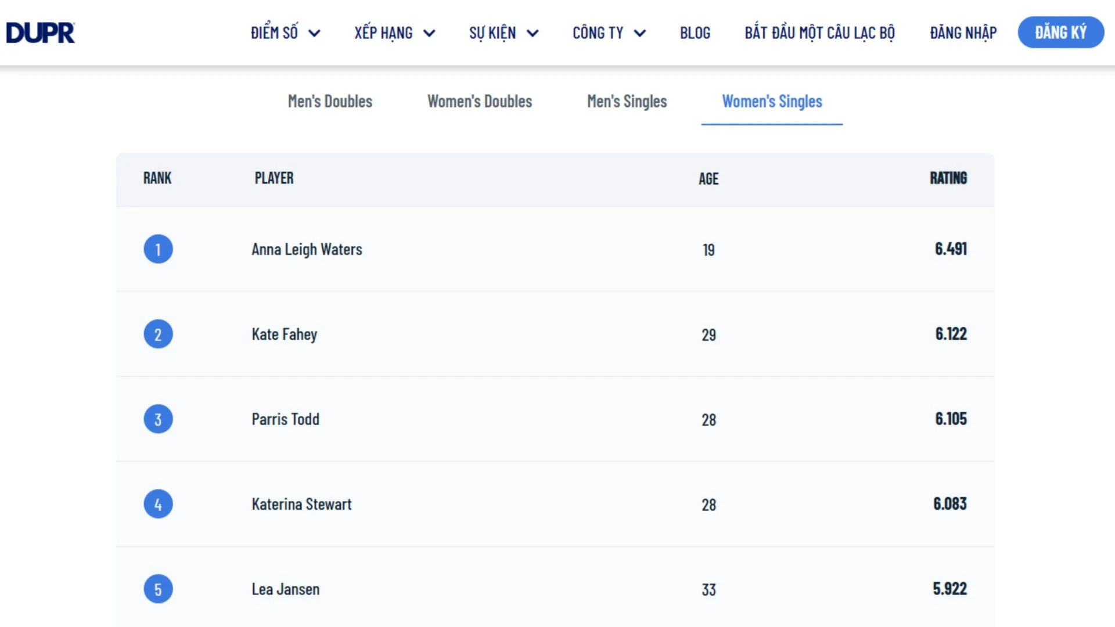
Task: Click the rank 4 badge icon
Action: 158,504
